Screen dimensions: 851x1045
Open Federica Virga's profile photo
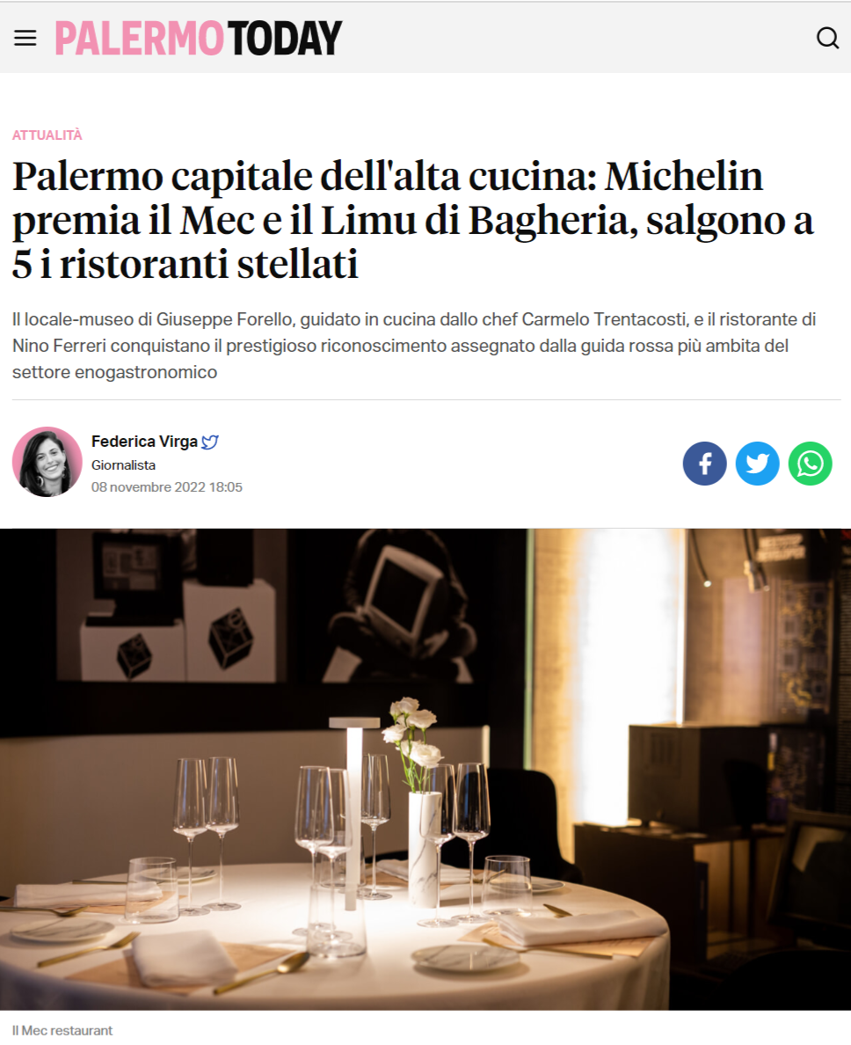47,462
